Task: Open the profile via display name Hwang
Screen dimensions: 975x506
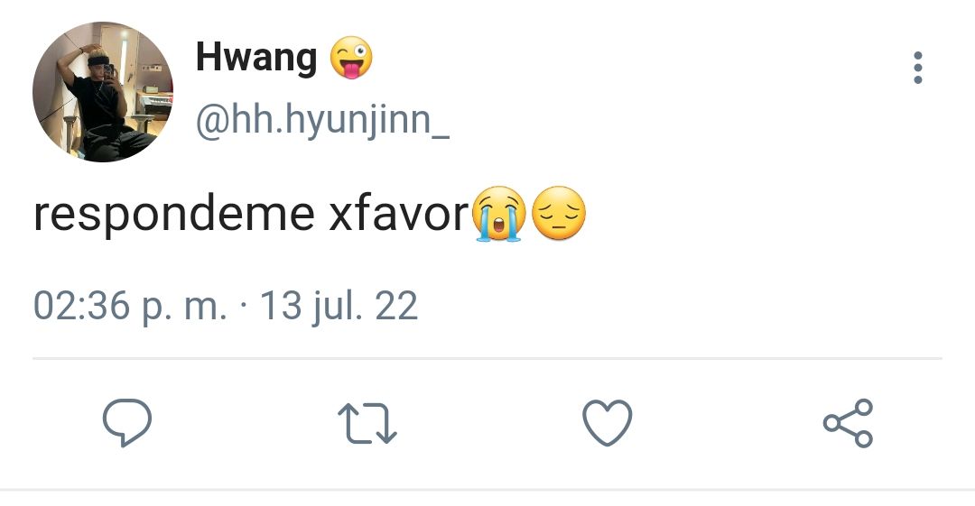Action: pyautogui.click(x=256, y=58)
